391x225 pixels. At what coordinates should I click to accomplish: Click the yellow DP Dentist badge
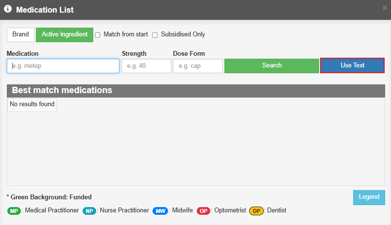pyautogui.click(x=256, y=211)
